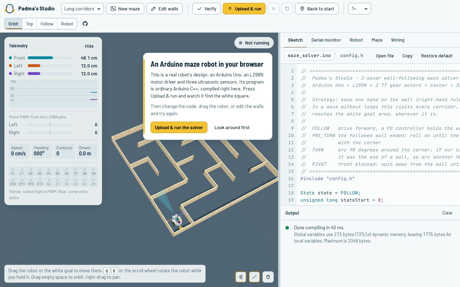Switch to Follow camera view
The height and width of the screenshot is (287, 460).
coord(47,24)
